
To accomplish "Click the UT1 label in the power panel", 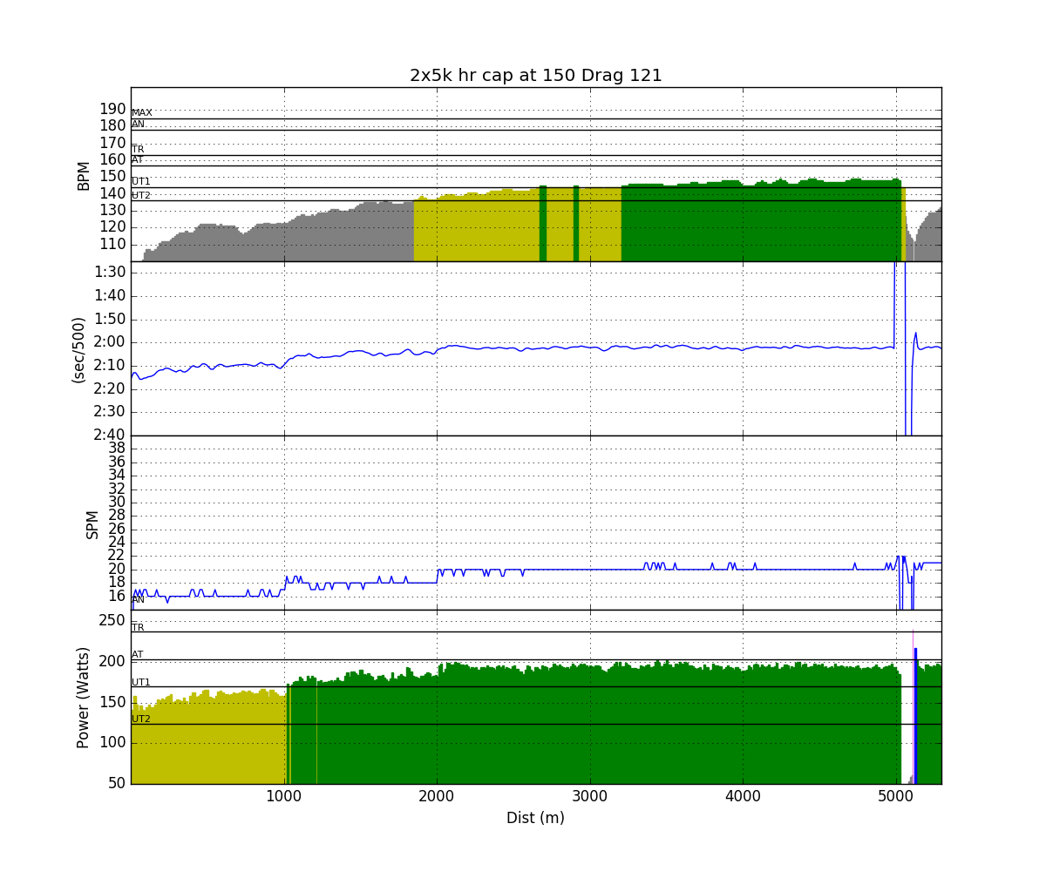I will pyautogui.click(x=140, y=682).
